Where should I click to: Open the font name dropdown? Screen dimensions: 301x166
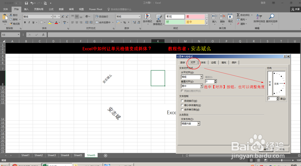[51, 17]
